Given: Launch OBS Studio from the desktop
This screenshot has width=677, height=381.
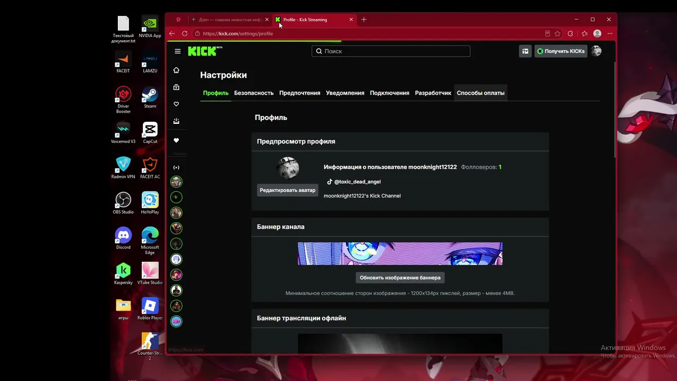Looking at the screenshot, I should 123,203.
